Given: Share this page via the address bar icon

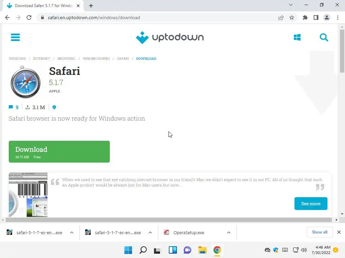Looking at the screenshot, I should [281, 17].
